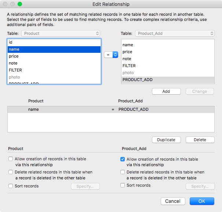The height and width of the screenshot is (212, 222).
Task: Select 'FILTER' field in Product list
Action: pyautogui.click(x=54, y=70)
